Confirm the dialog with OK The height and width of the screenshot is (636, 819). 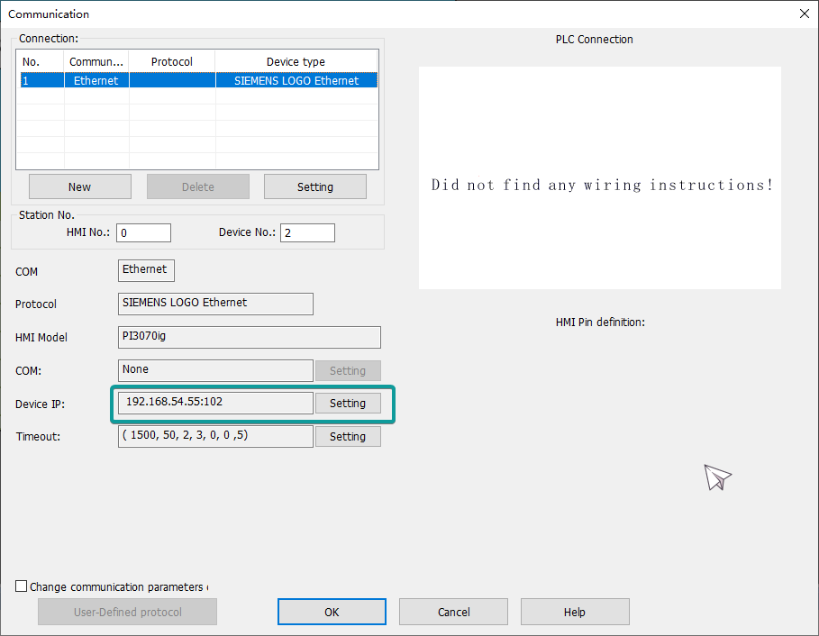point(332,612)
